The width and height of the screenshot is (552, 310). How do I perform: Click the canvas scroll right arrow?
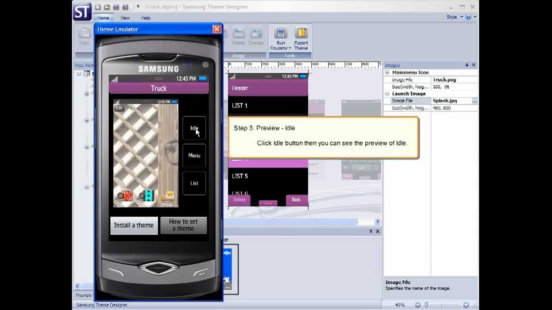377,222
